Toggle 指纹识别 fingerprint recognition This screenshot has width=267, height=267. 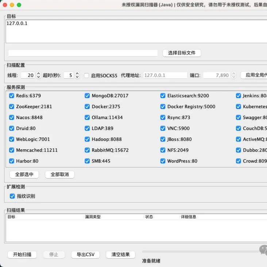tap(12, 196)
